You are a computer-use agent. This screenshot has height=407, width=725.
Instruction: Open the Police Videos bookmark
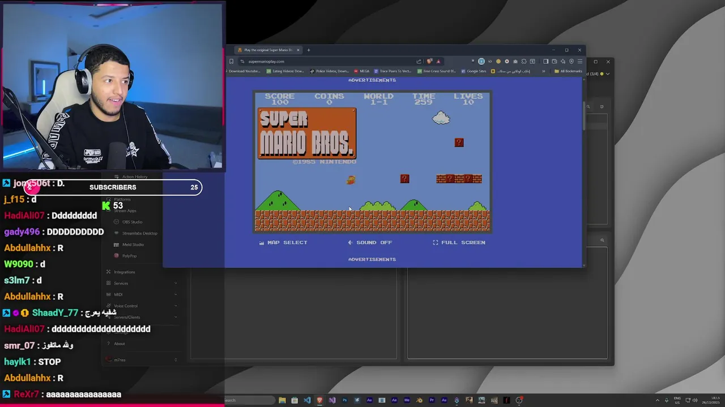[x=329, y=71]
